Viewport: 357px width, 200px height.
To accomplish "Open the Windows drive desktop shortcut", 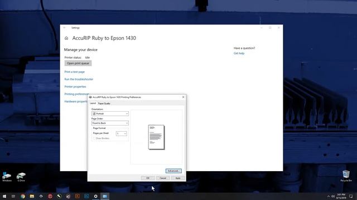I will tap(7, 177).
